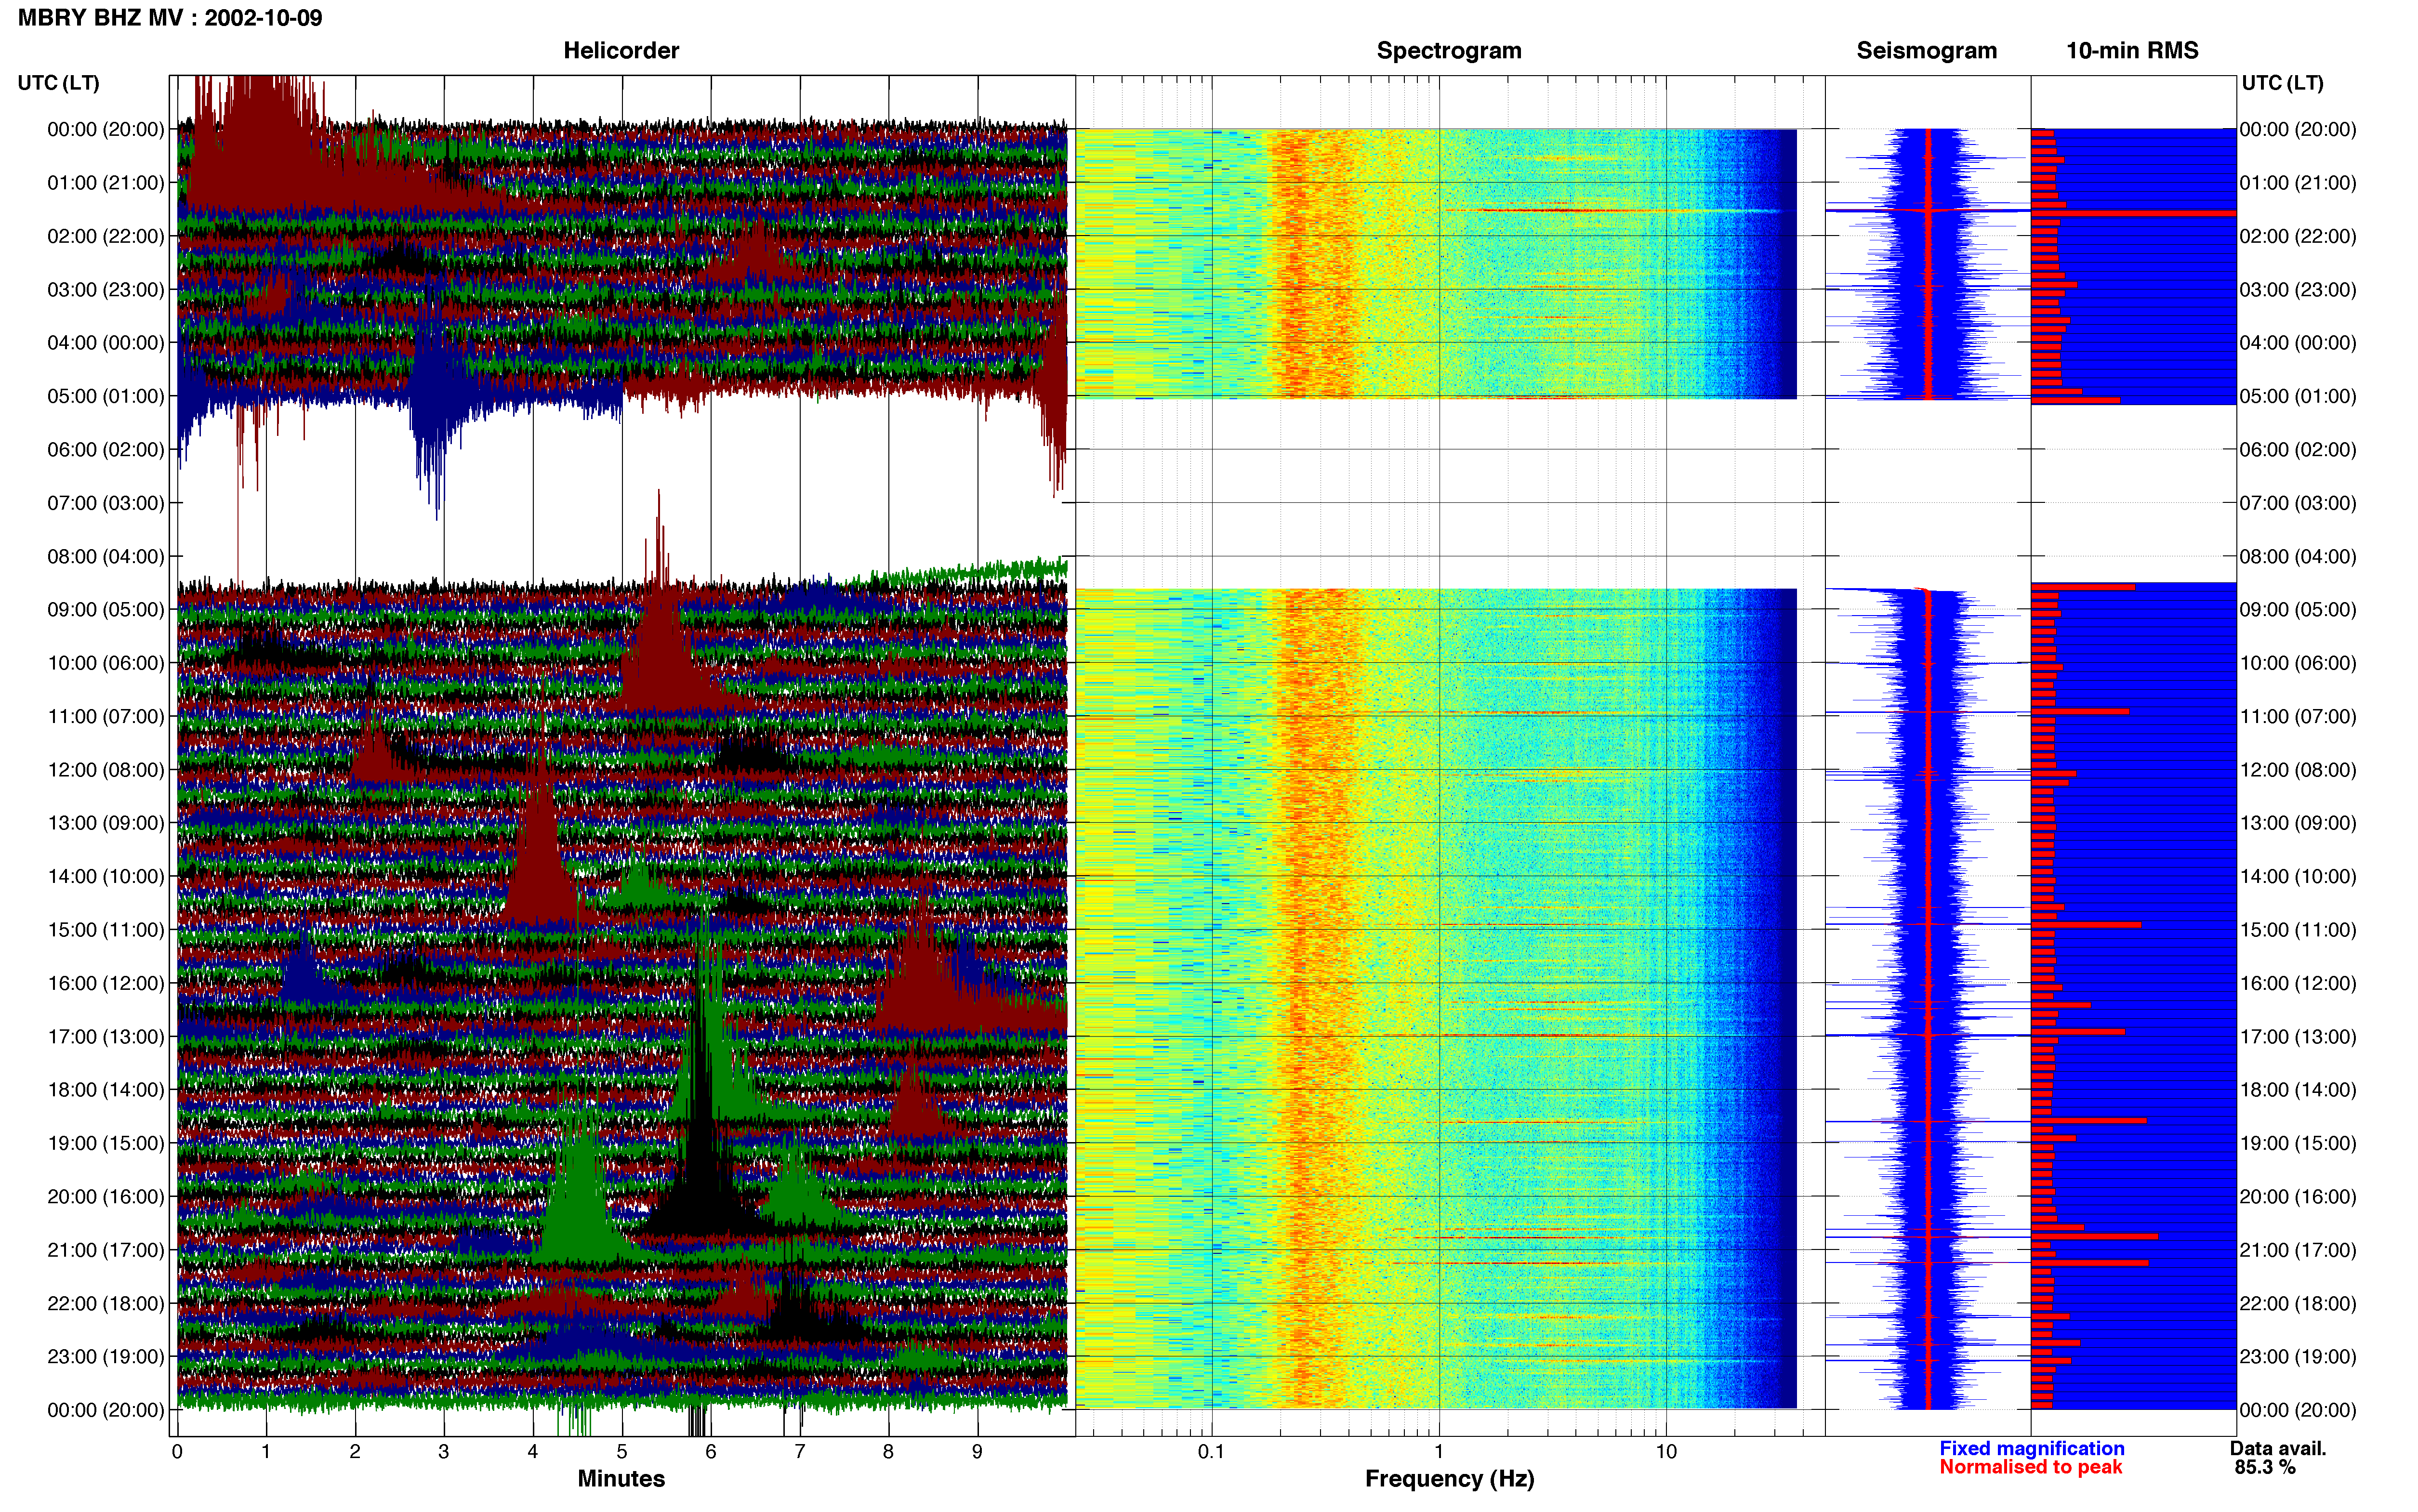Click left time label '10:00 (06:00)'
The image size is (2418, 1512).
(106, 663)
